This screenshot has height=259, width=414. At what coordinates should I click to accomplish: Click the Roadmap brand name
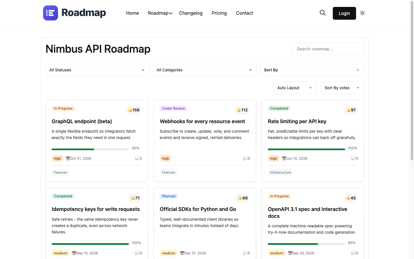84,13
